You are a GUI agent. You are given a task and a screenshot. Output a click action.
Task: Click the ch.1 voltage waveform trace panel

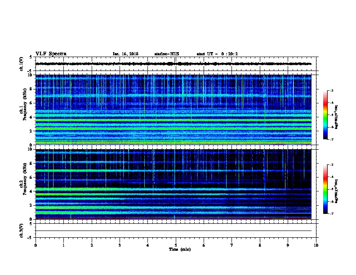click(176, 64)
